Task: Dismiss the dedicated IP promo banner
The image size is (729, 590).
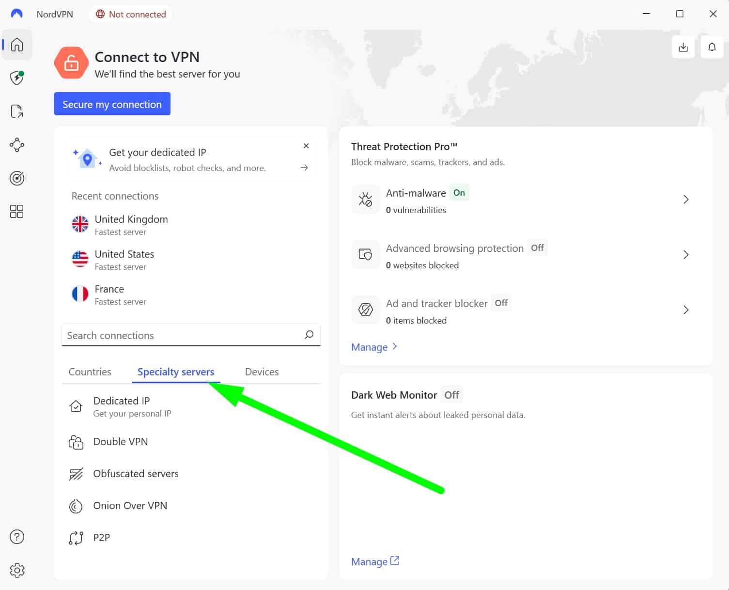Action: (x=306, y=146)
